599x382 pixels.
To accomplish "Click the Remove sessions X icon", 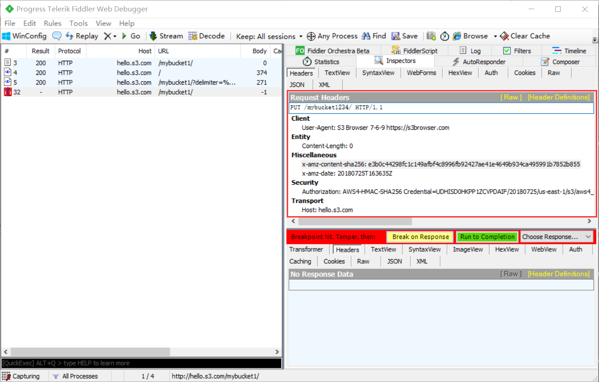I will click(107, 36).
